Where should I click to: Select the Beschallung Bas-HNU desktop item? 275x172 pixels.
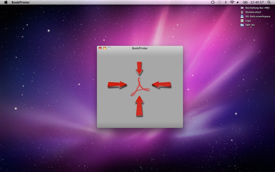coord(257,8)
